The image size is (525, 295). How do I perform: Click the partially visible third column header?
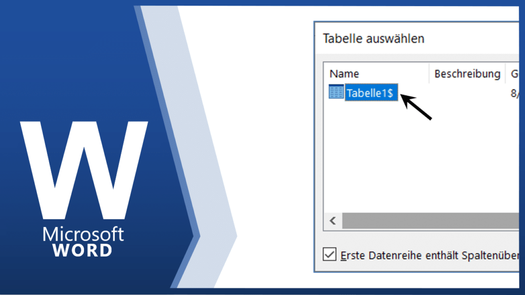(513, 74)
